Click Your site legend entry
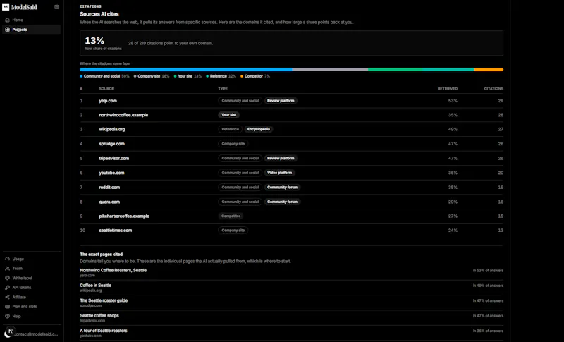 pyautogui.click(x=188, y=76)
